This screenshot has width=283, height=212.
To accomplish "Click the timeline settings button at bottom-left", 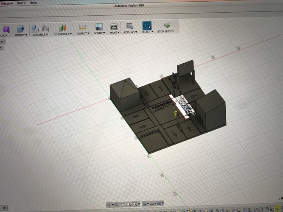I will (x=5, y=208).
